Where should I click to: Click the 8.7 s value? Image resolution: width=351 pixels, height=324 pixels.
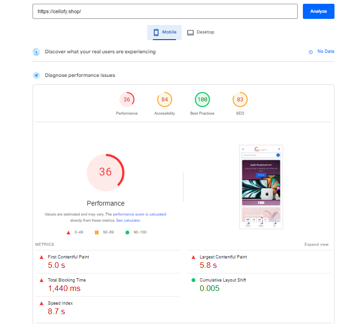point(57,311)
